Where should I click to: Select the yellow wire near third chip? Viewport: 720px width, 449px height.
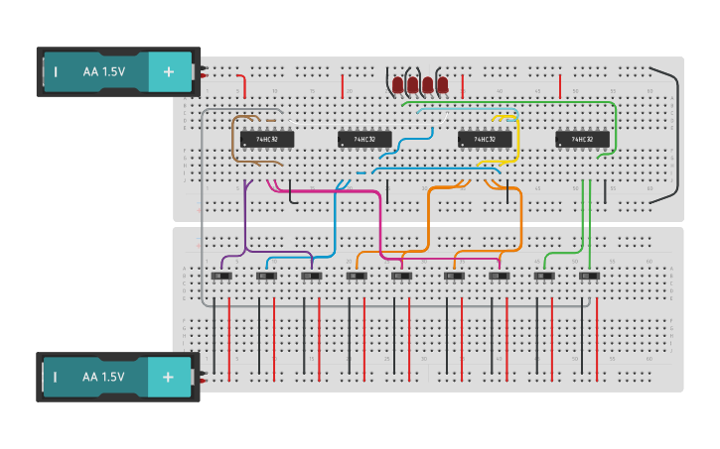pyautogui.click(x=518, y=140)
